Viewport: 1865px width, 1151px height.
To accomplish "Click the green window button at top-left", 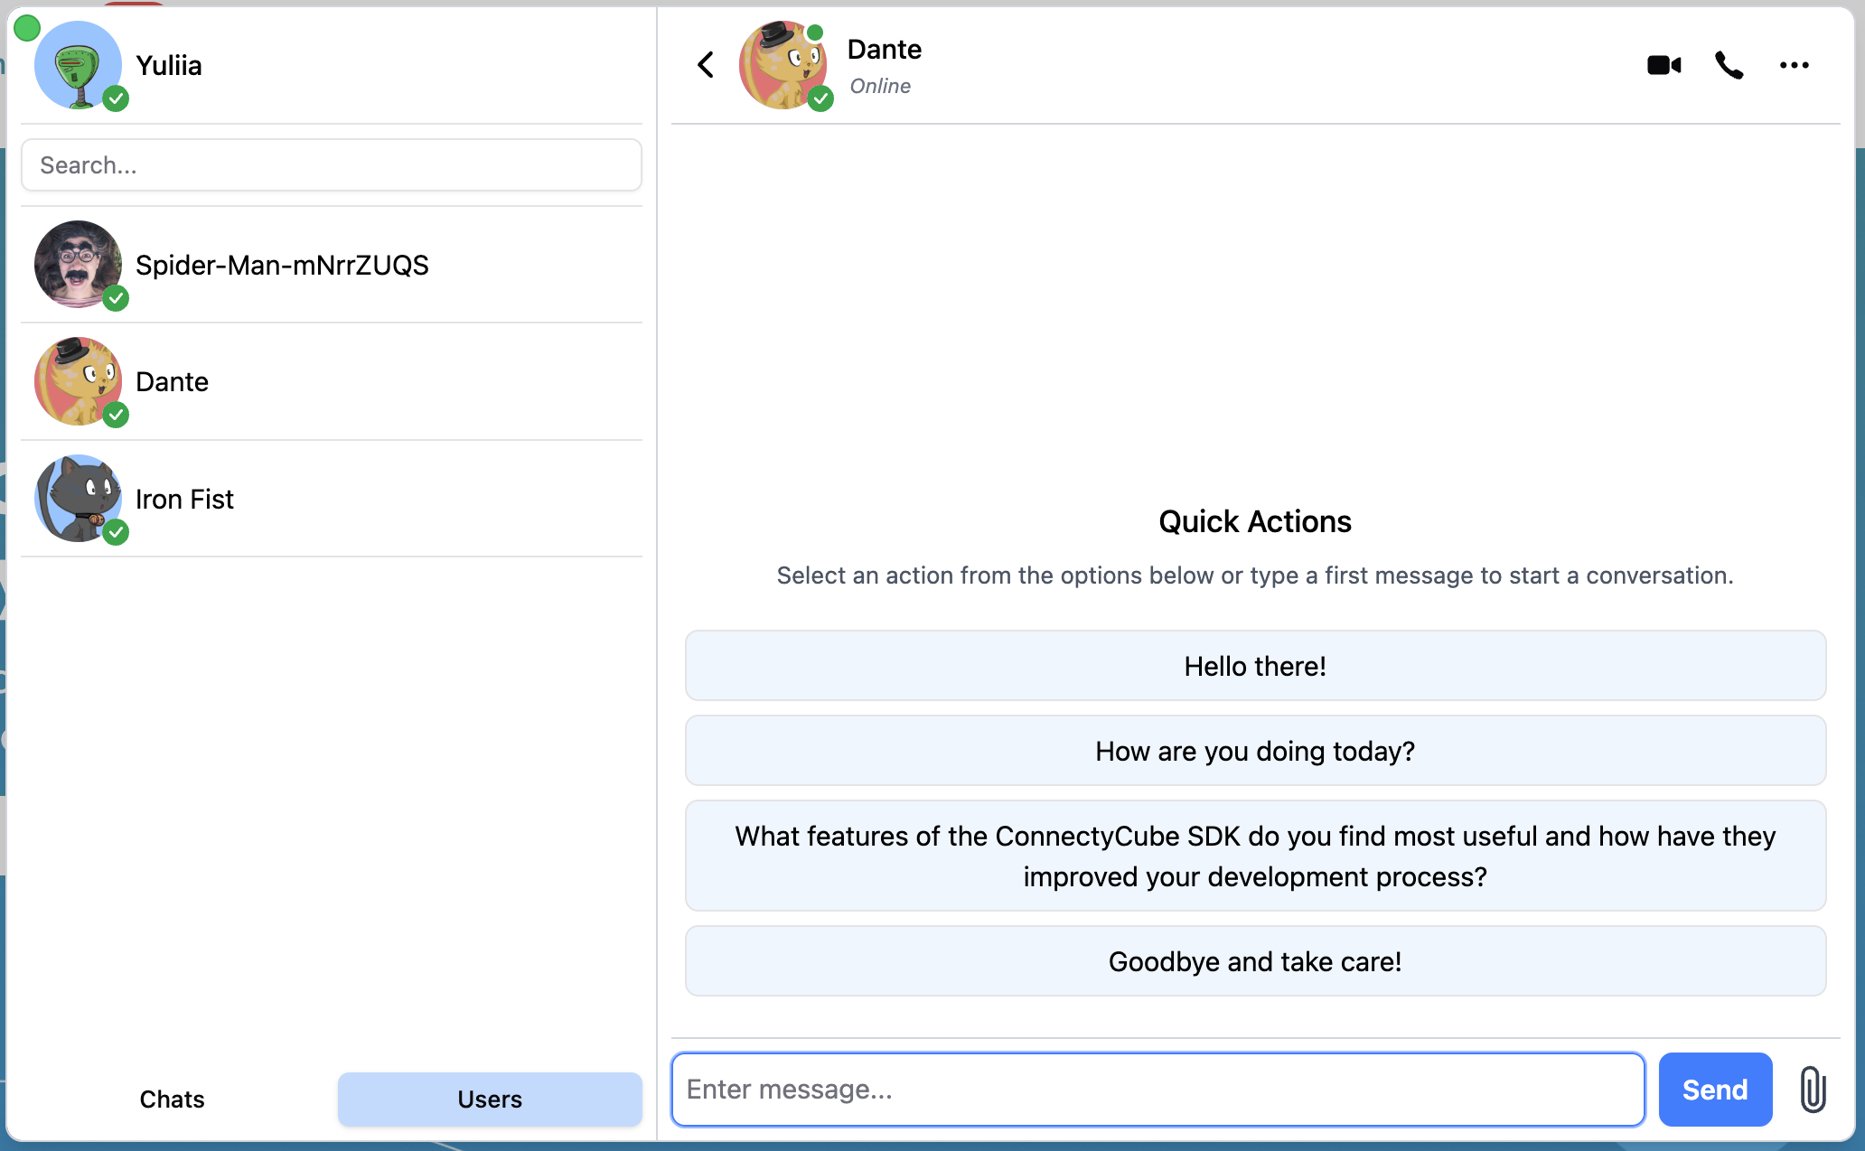I will click(27, 28).
